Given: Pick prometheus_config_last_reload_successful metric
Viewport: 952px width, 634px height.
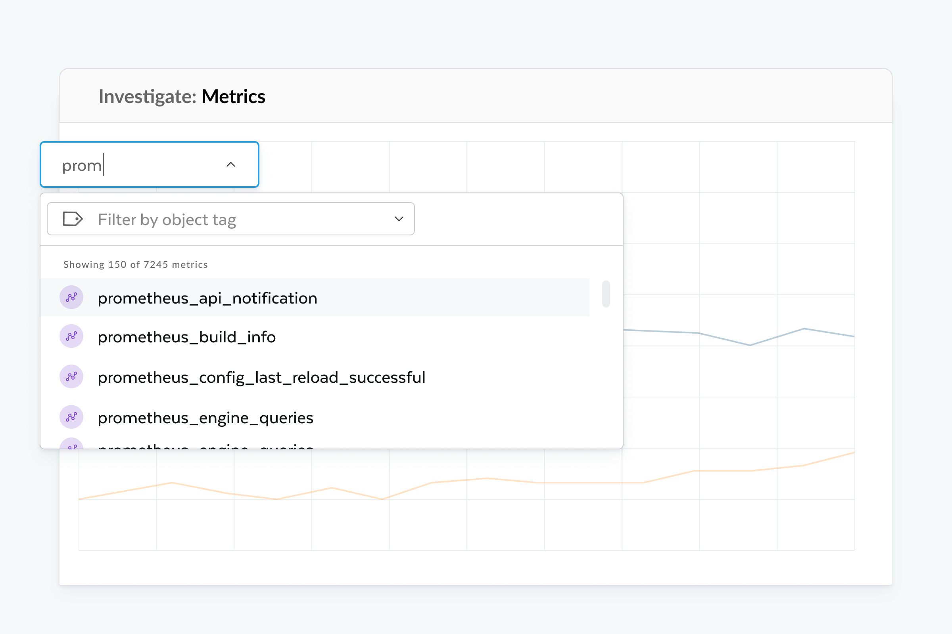Looking at the screenshot, I should tap(315, 377).
